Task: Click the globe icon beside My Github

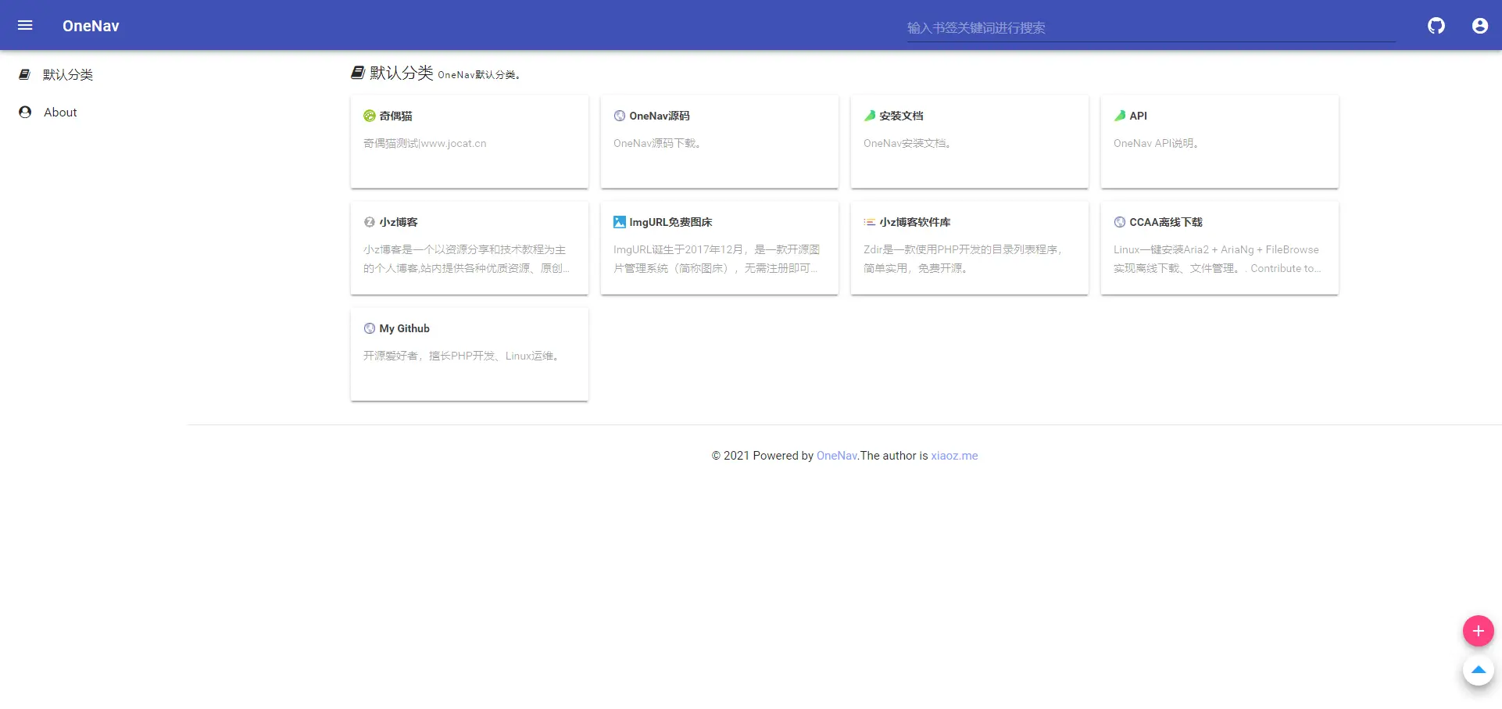Action: coord(370,328)
